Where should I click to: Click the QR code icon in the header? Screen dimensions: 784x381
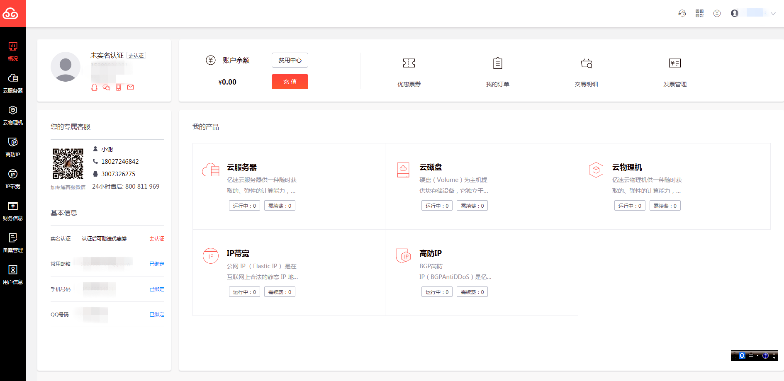pos(699,13)
